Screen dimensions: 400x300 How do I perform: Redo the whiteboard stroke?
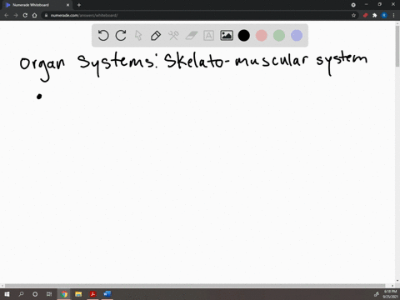[121, 36]
